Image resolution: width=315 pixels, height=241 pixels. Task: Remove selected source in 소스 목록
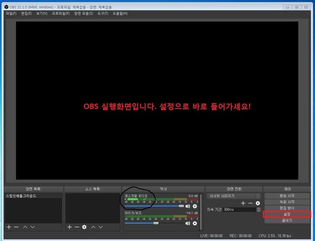77,227
